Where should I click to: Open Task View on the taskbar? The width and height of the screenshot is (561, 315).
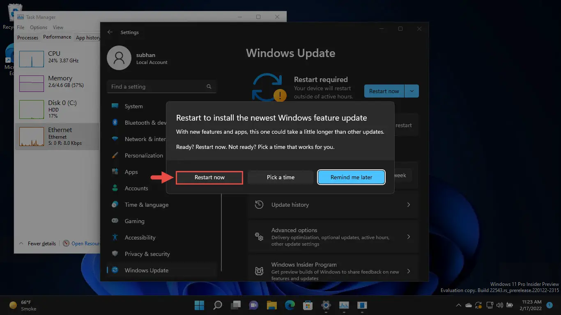(x=235, y=305)
